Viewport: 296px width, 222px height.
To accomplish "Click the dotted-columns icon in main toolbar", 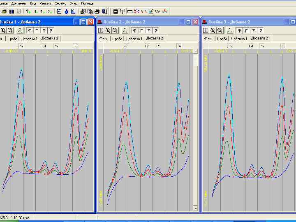I will coord(143,12).
